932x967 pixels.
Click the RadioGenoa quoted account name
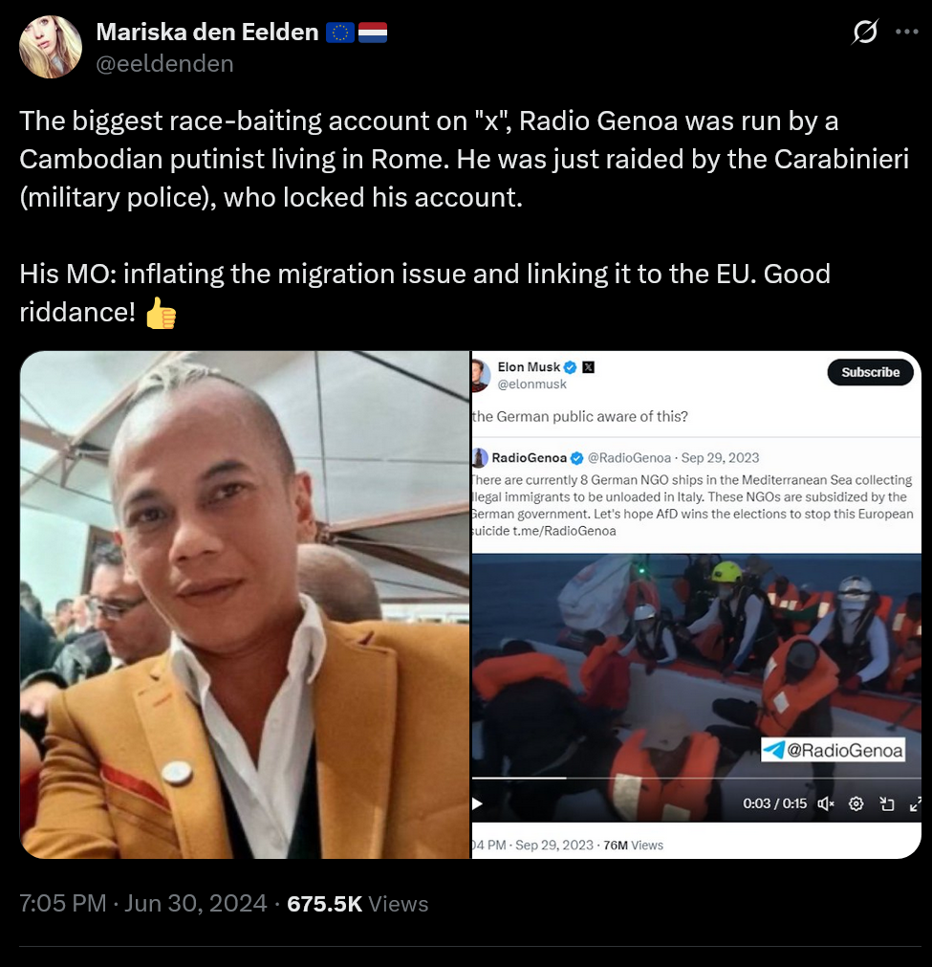(529, 457)
